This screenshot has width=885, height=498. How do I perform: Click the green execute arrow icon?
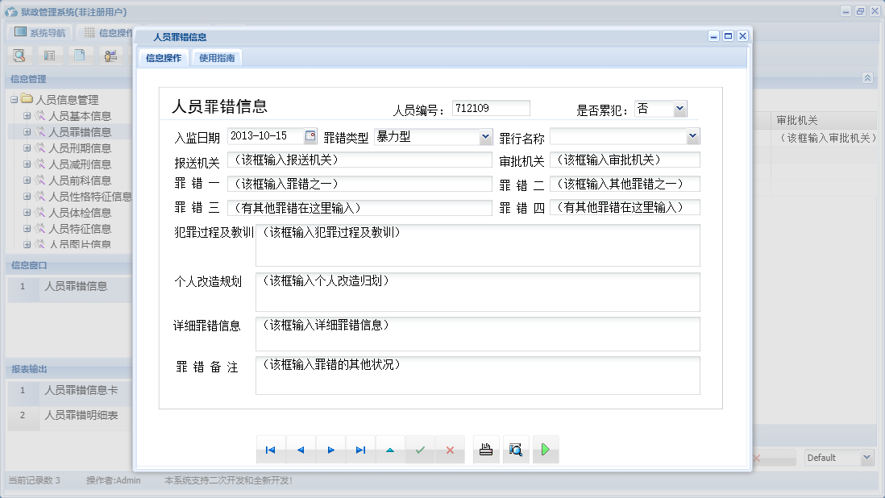(545, 450)
